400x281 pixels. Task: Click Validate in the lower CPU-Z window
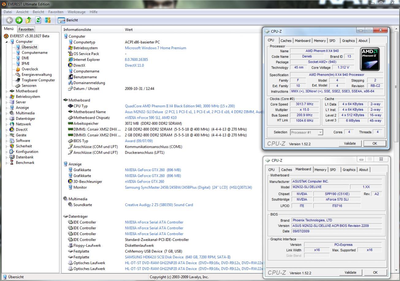pos(350,272)
